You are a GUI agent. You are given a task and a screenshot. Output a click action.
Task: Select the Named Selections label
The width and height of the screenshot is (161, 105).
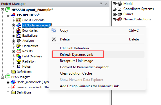click(x=137, y=19)
